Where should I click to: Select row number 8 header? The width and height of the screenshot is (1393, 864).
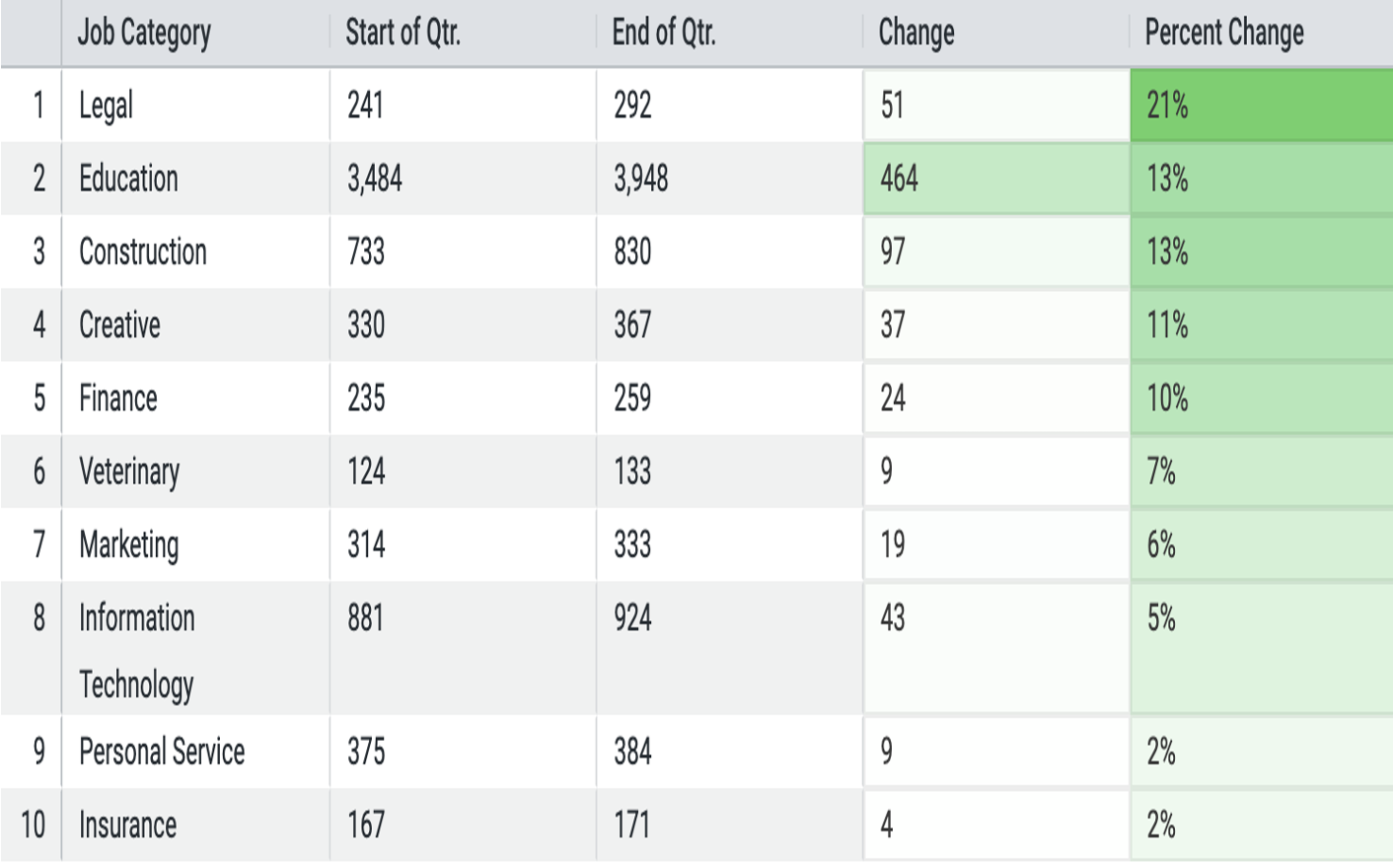pyautogui.click(x=31, y=648)
